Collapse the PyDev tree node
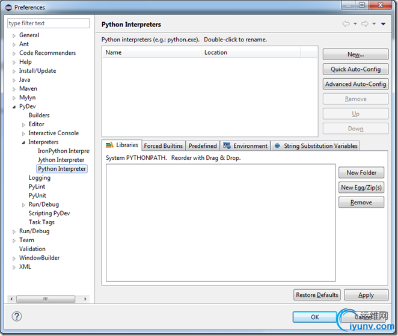Image resolution: width=398 pixels, height=336 pixels. click(14, 107)
